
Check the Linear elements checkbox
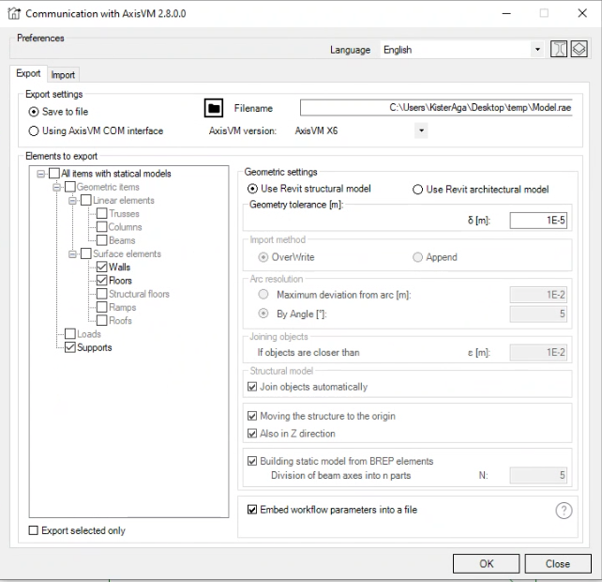tap(86, 200)
